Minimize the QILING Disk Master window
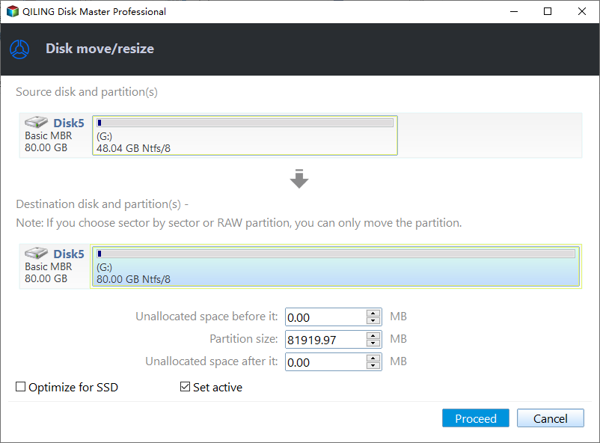 point(514,11)
